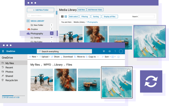Click the premium diamond icon in OneDrive header

104,51
